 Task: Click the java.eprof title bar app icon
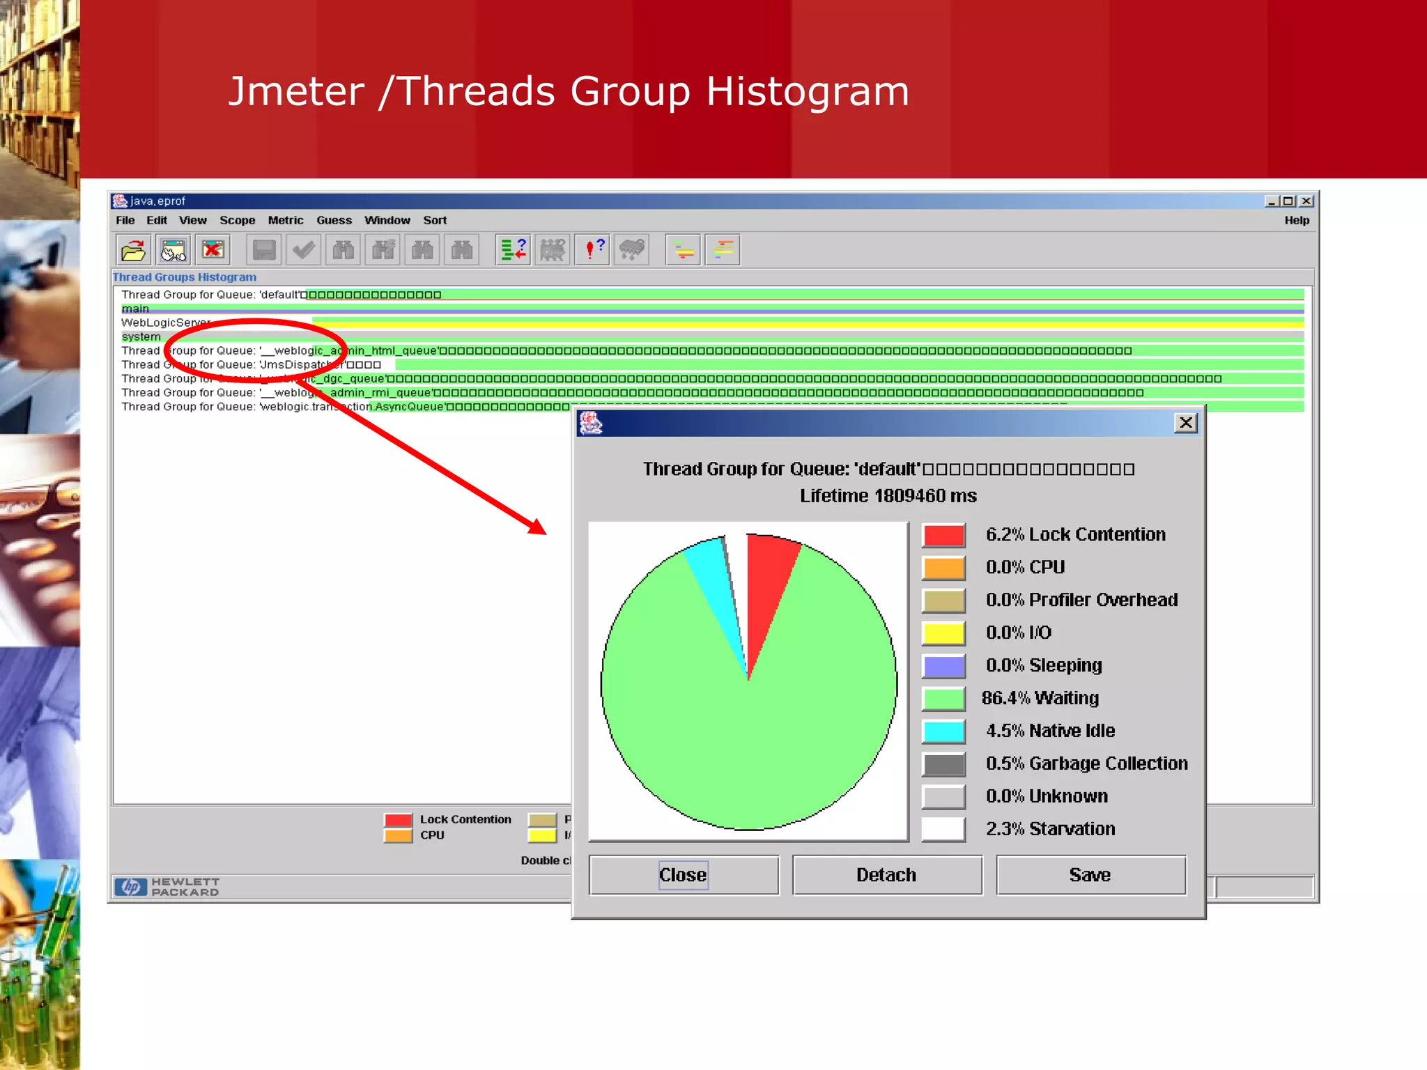(120, 201)
